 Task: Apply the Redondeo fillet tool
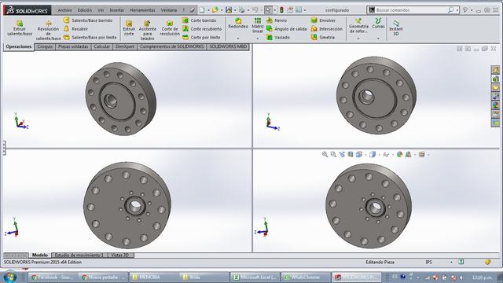tap(238, 24)
